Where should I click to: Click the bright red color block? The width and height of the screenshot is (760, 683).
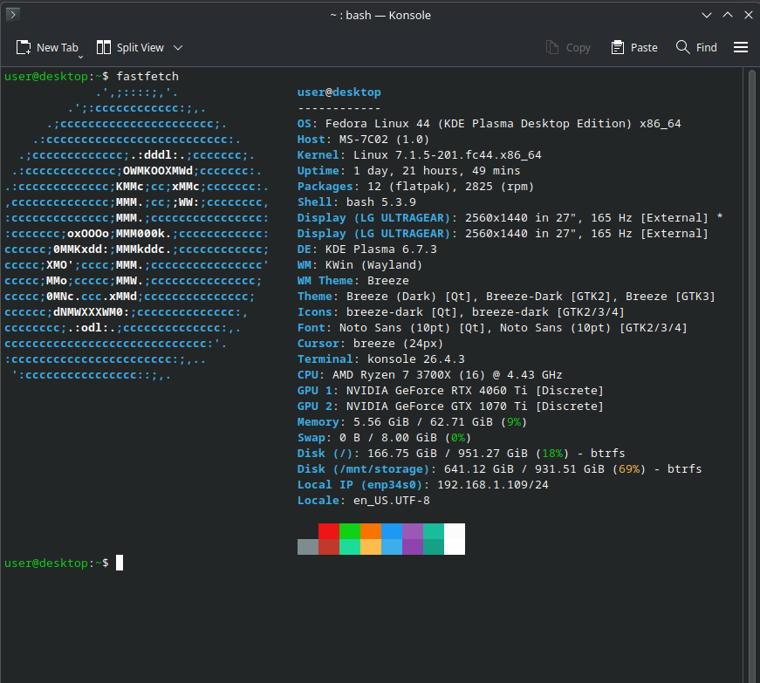(329, 531)
